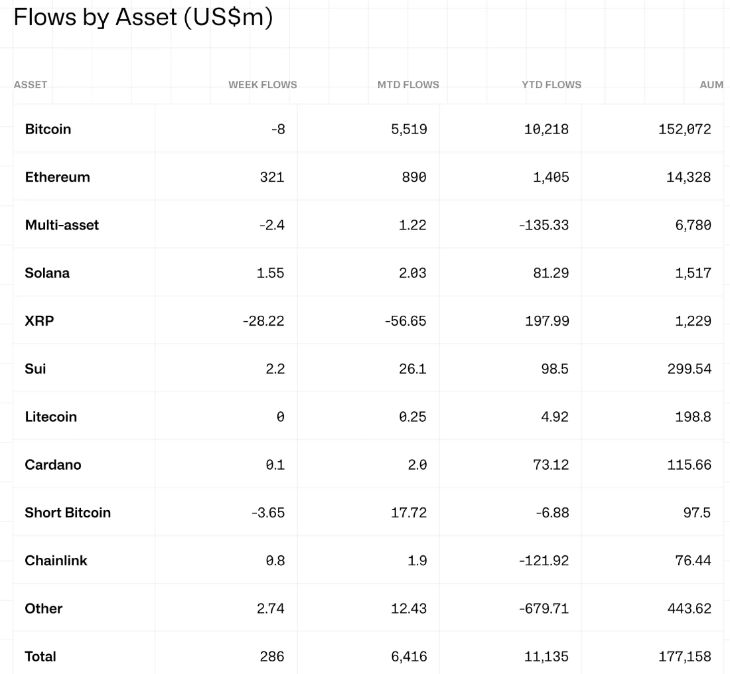Click the YTD FLOWS column header
The image size is (730, 674).
[551, 85]
